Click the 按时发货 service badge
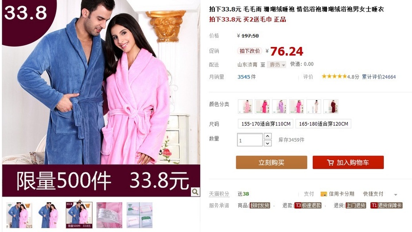Viewport: 412px width, 232px height. click(x=260, y=205)
